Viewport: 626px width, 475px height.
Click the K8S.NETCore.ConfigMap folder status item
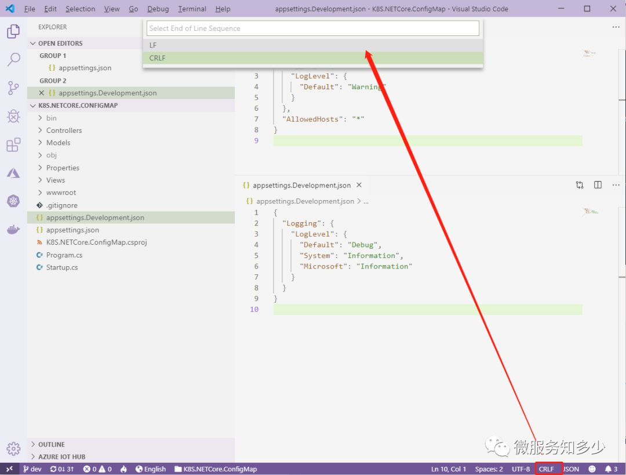click(x=216, y=469)
